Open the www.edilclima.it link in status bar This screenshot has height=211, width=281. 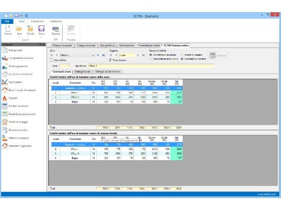point(267,194)
